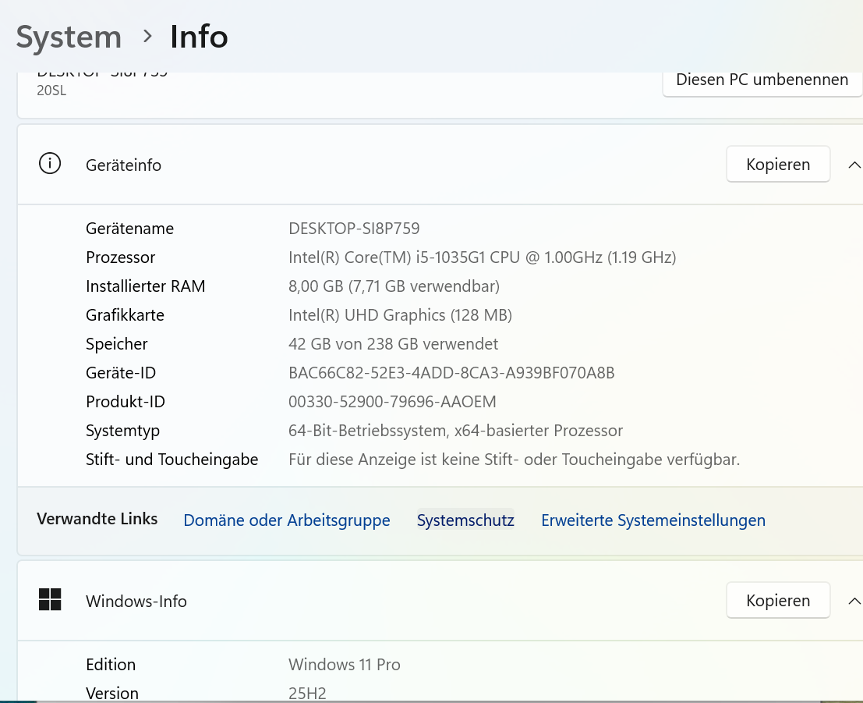Viewport: 863px width, 703px height.
Task: Click the Info breadcrumb heading
Action: (x=199, y=37)
